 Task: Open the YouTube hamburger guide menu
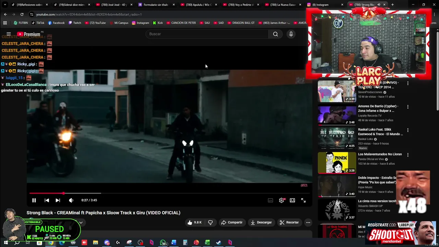click(9, 34)
